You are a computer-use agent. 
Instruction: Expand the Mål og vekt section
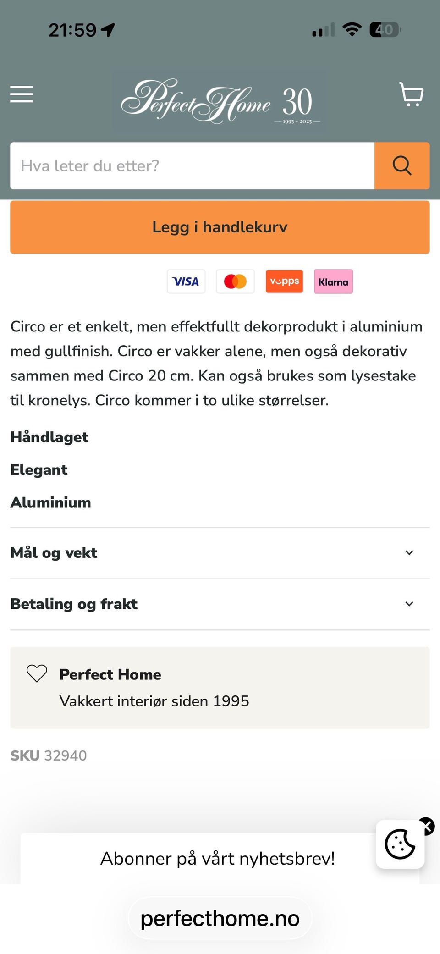[220, 553]
